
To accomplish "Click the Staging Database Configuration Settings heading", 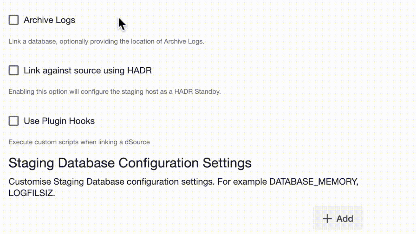I will 130,163.
